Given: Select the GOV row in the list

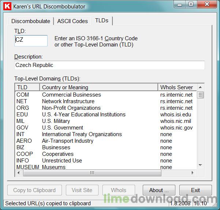Looking at the screenshot, I should pos(106,128).
